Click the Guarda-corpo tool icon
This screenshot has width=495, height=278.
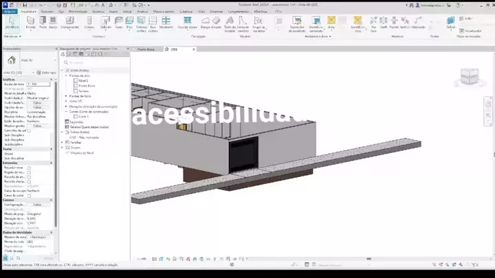point(187,22)
